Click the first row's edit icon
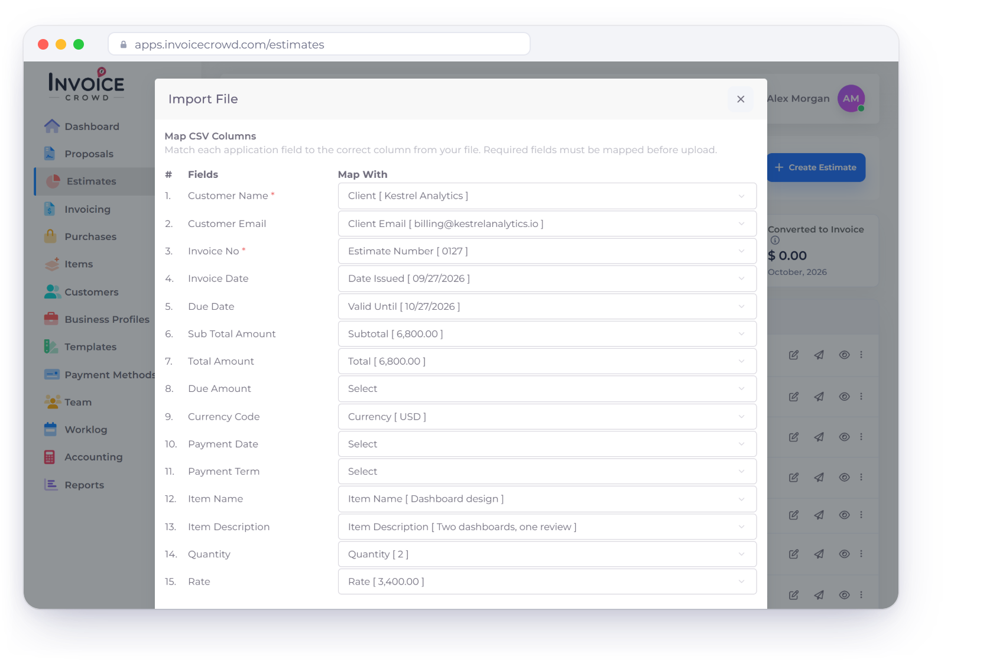Image resolution: width=993 pixels, height=662 pixels. (x=794, y=355)
